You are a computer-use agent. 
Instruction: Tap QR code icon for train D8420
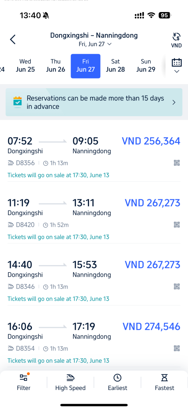(x=177, y=225)
